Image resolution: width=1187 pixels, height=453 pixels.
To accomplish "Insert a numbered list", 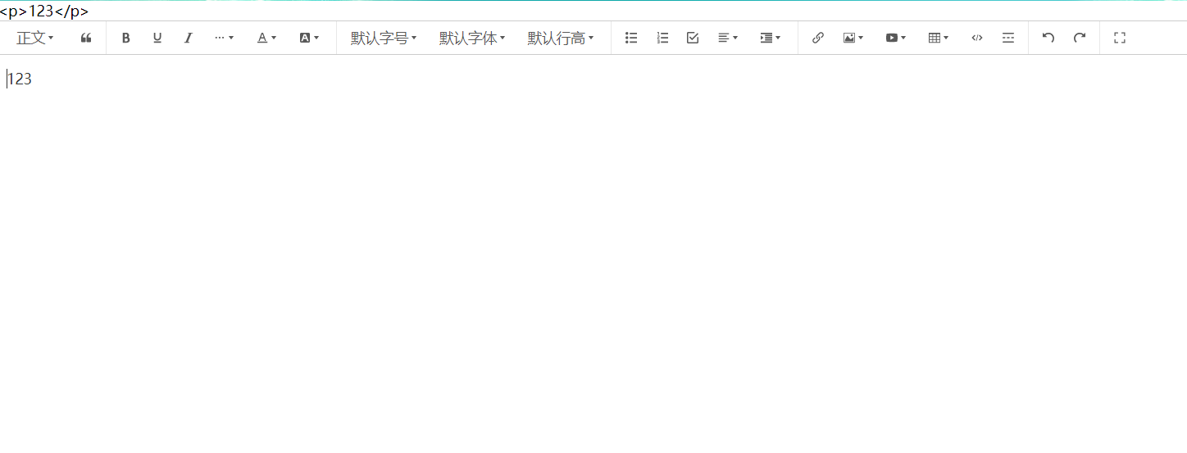I will point(662,38).
